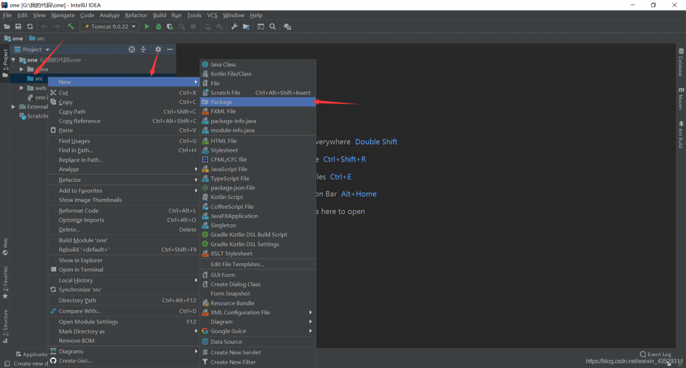Open the Database side tab

coord(681,62)
